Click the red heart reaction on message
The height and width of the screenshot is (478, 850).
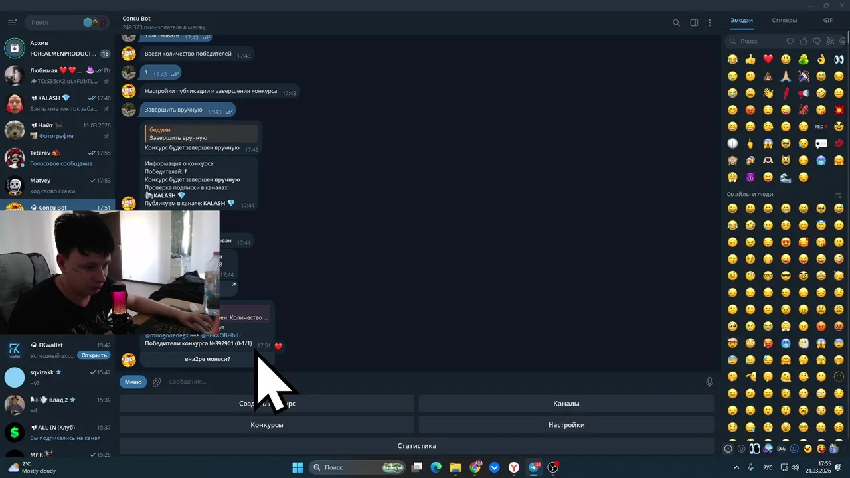(x=278, y=346)
